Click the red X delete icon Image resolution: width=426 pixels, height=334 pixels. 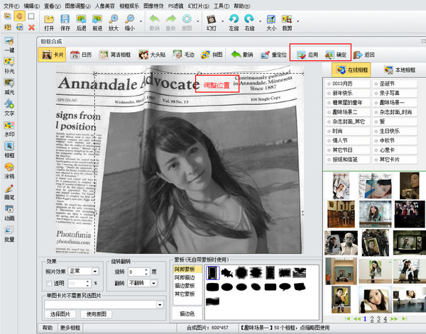(31, 27)
